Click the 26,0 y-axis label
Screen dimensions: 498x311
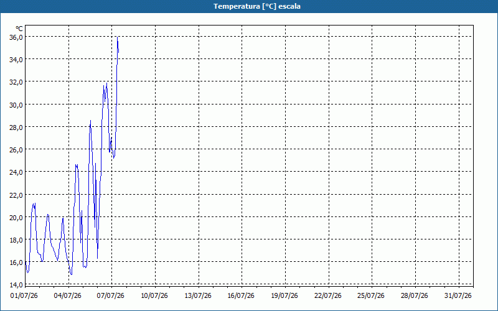(x=16, y=149)
